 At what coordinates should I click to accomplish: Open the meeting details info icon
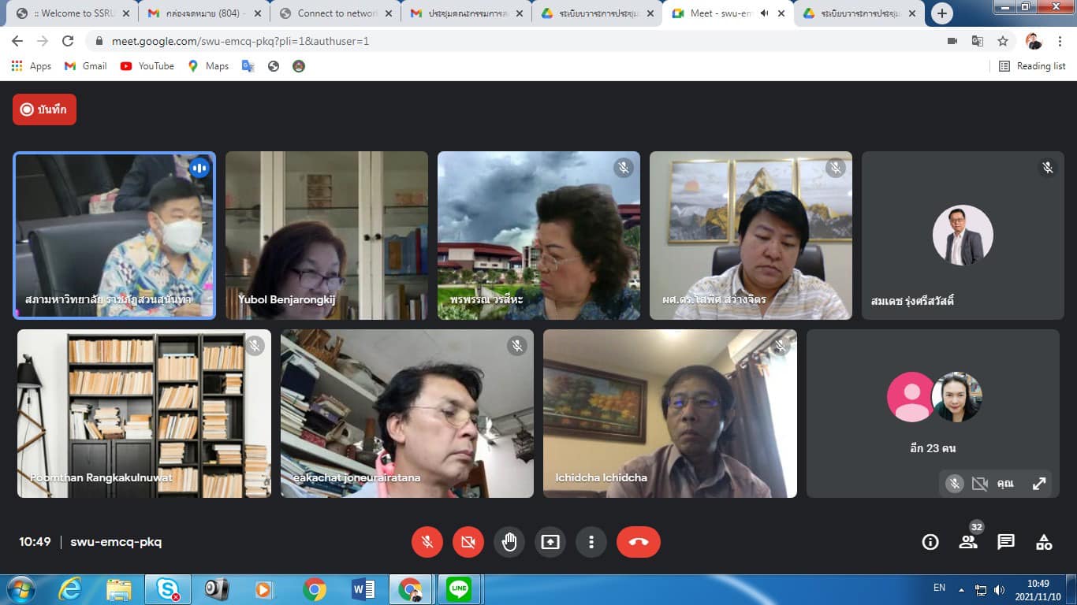point(930,542)
